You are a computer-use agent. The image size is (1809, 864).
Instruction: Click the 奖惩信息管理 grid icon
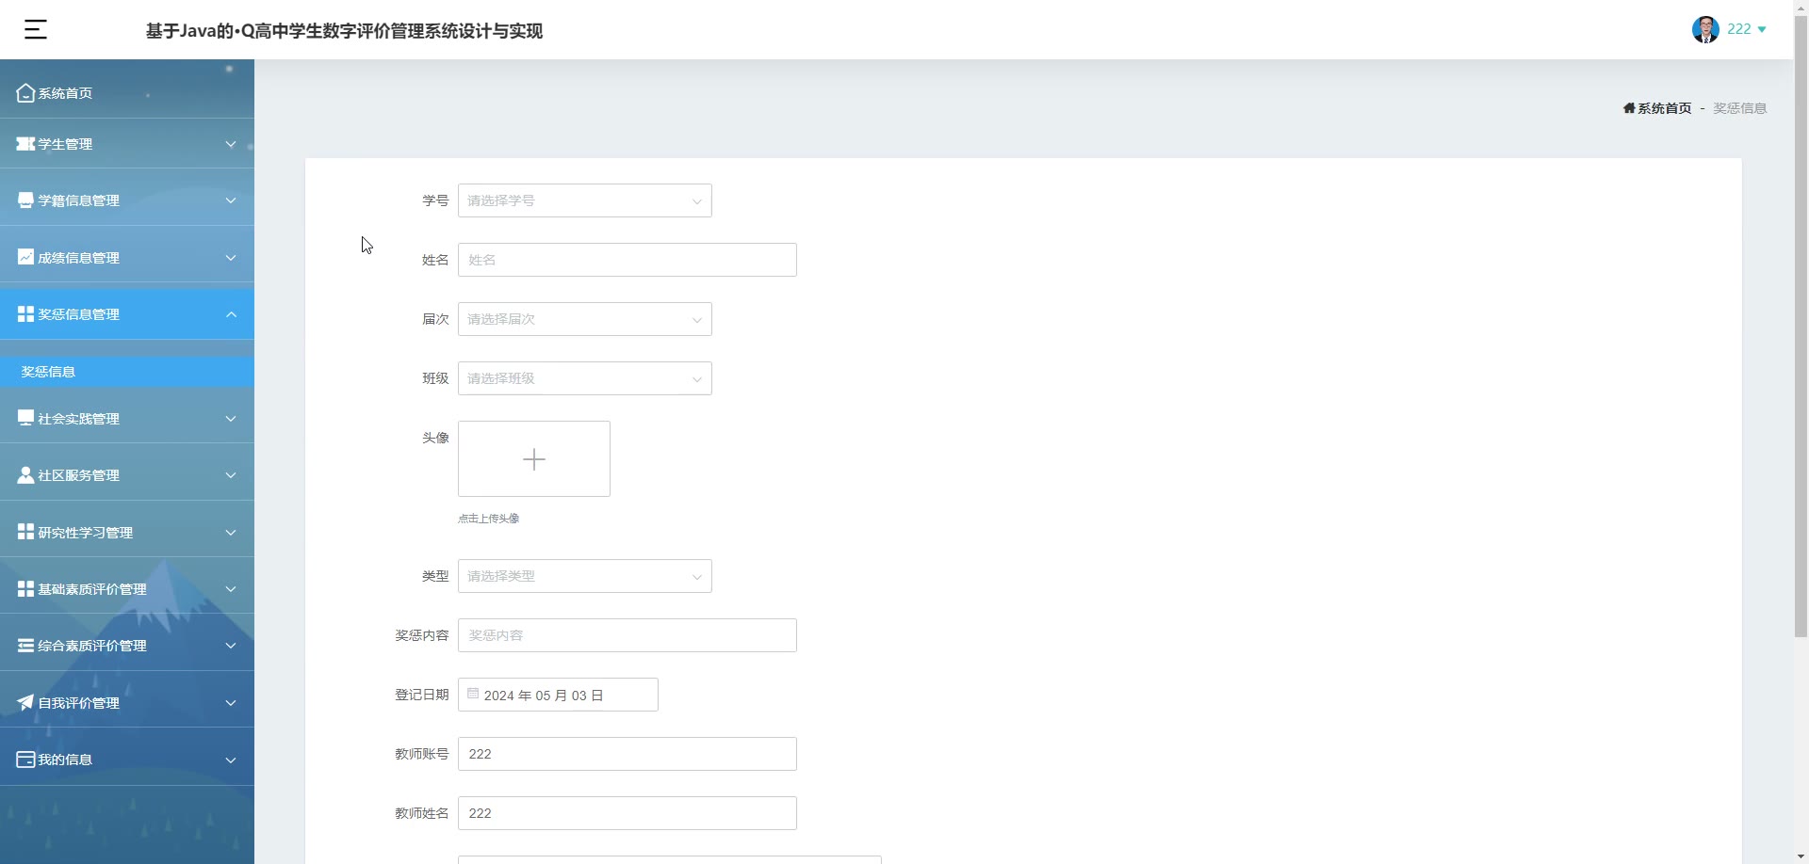(25, 313)
